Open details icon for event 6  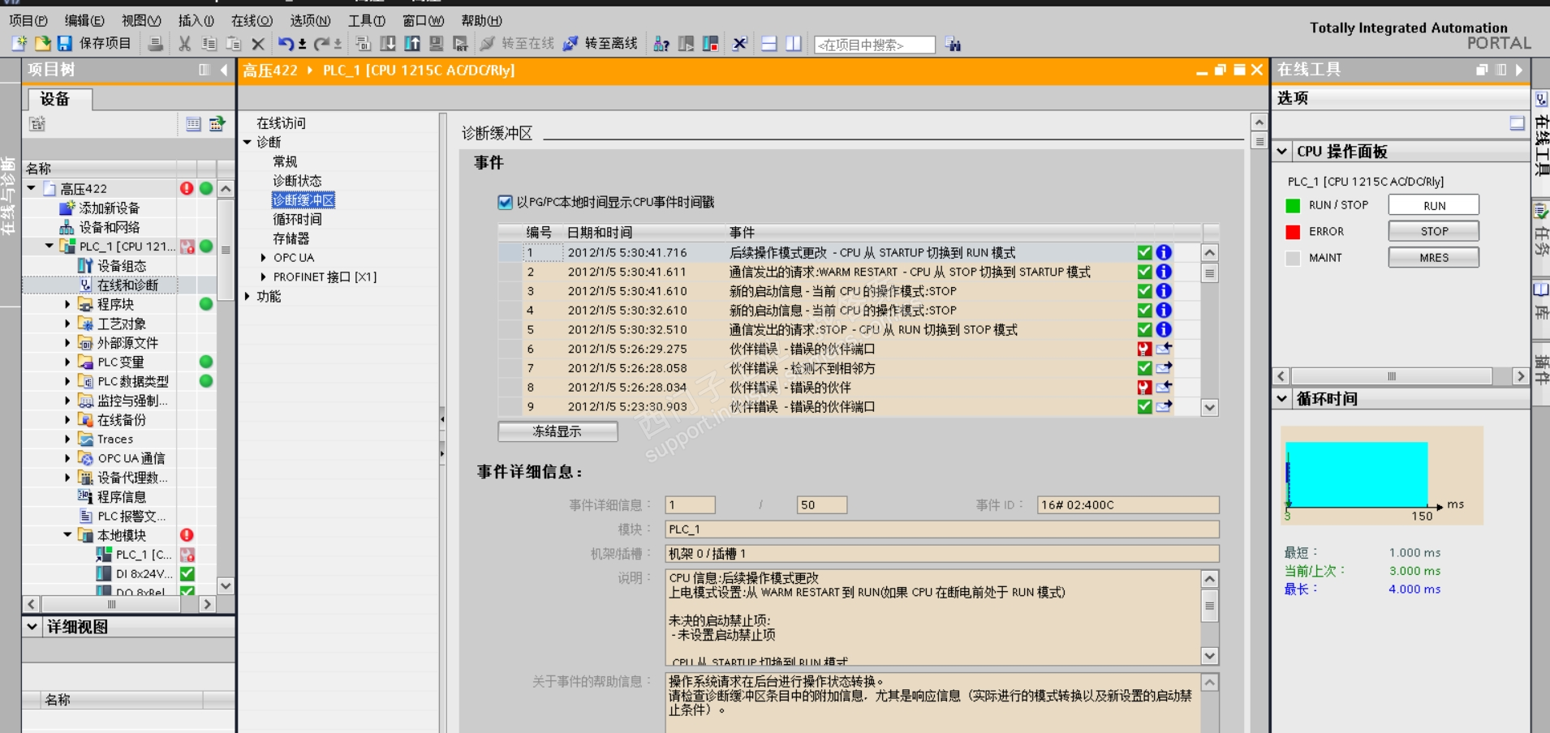coord(1164,349)
